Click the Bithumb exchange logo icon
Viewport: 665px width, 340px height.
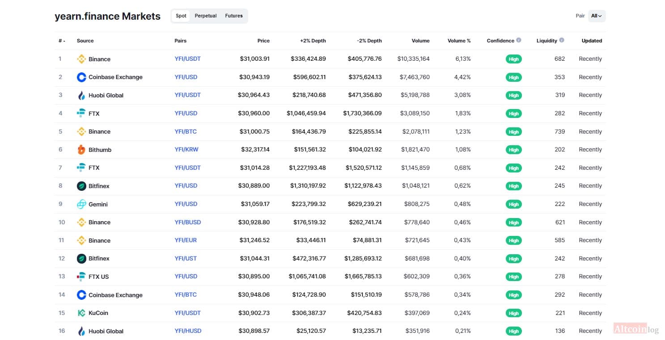(x=81, y=150)
